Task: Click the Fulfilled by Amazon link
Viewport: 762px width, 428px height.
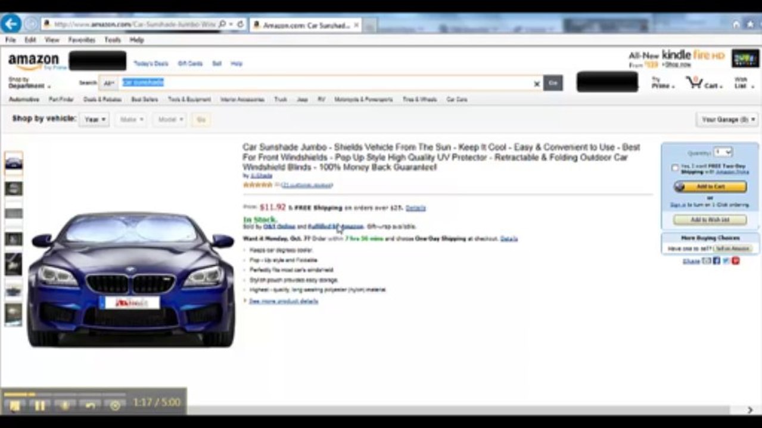Action: tap(335, 226)
